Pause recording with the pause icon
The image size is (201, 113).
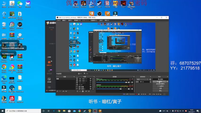[167, 81]
